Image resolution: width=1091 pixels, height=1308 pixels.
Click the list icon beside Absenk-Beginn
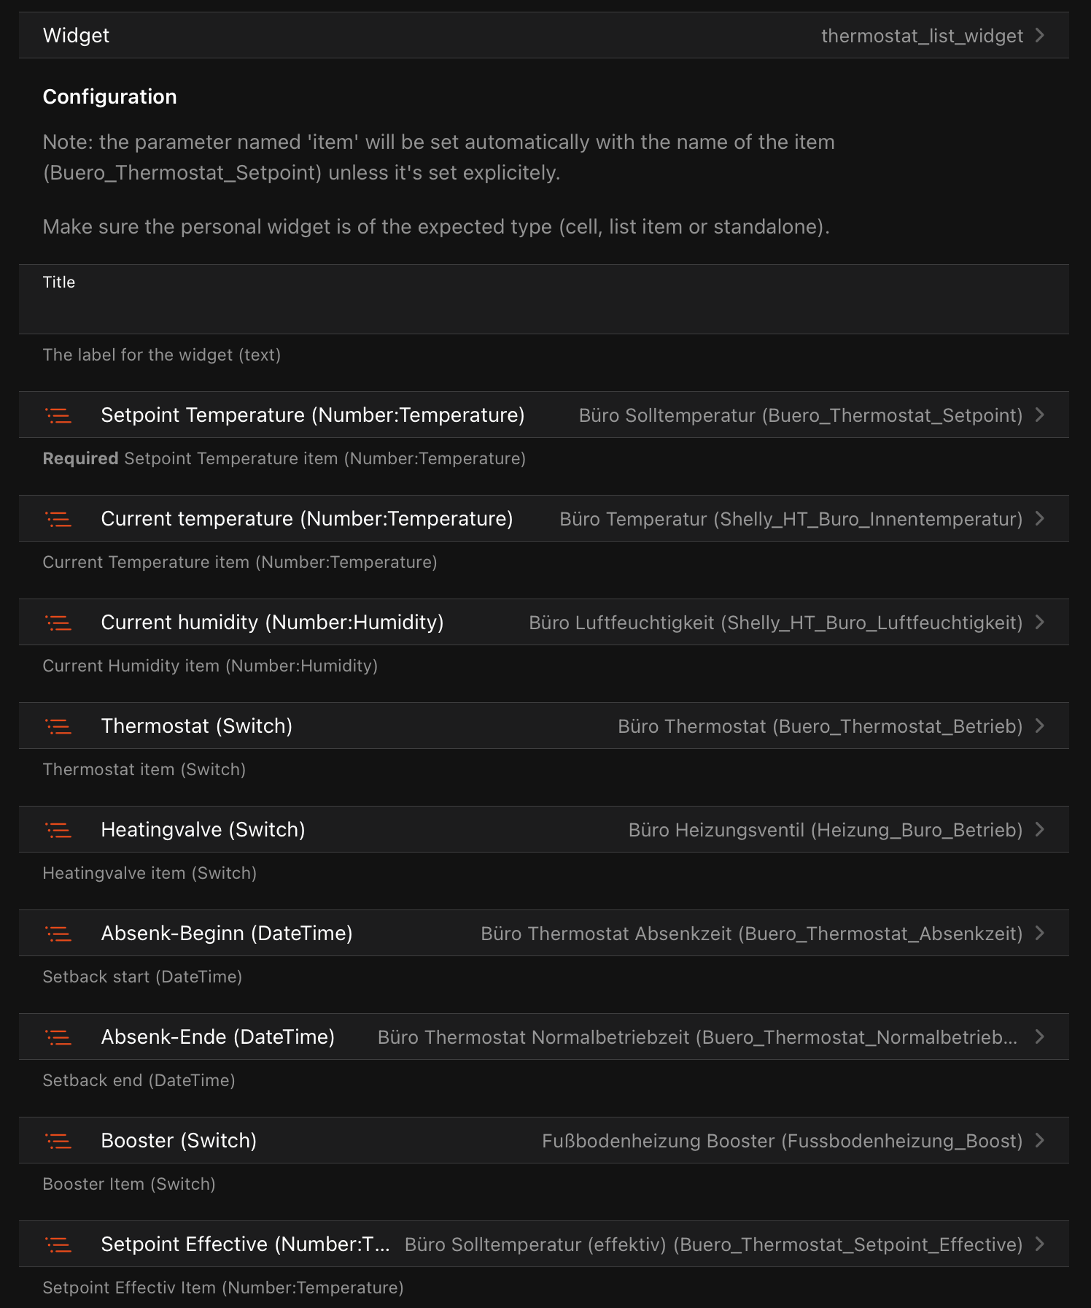(58, 934)
